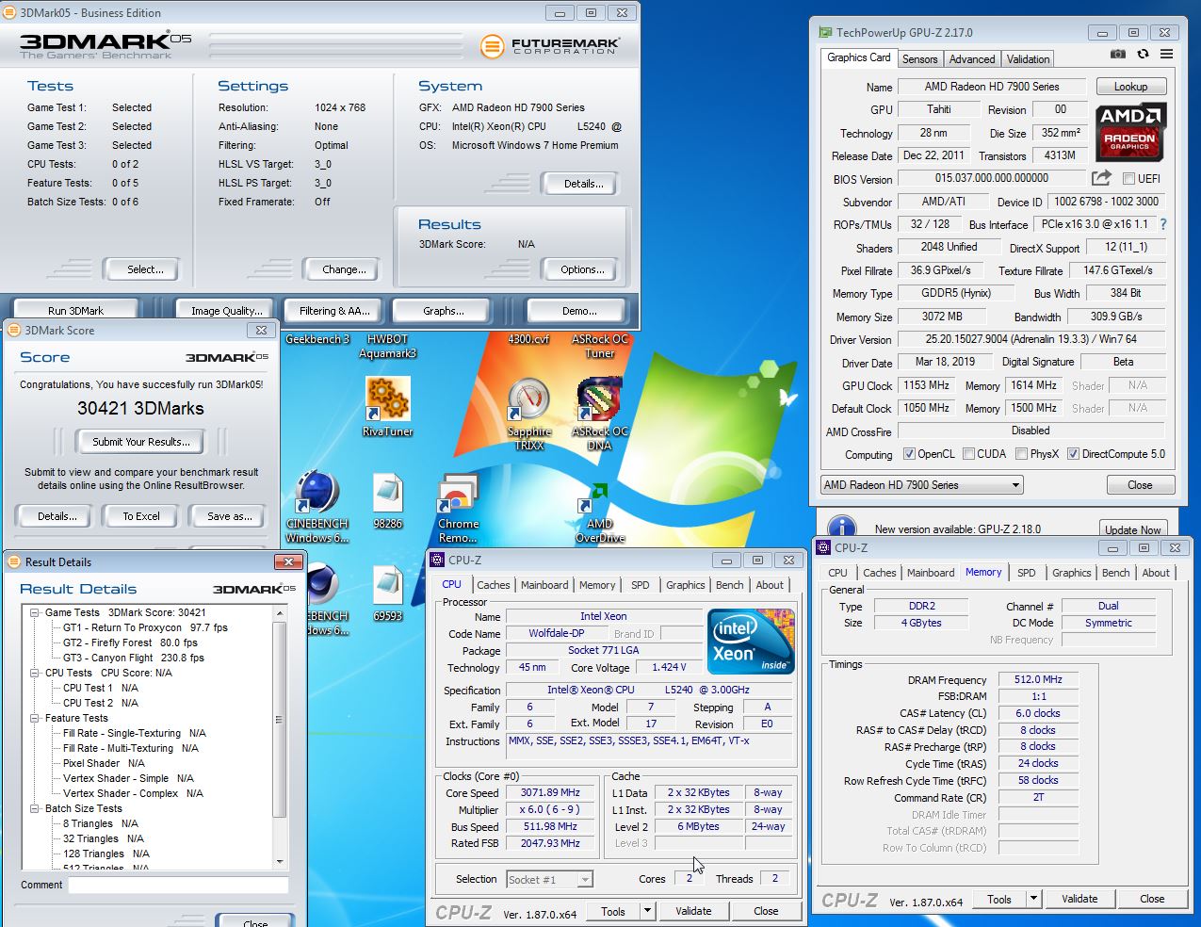Viewport: 1201px width, 927px height.
Task: Collapse the Game Tests tree node
Action: coord(34,612)
